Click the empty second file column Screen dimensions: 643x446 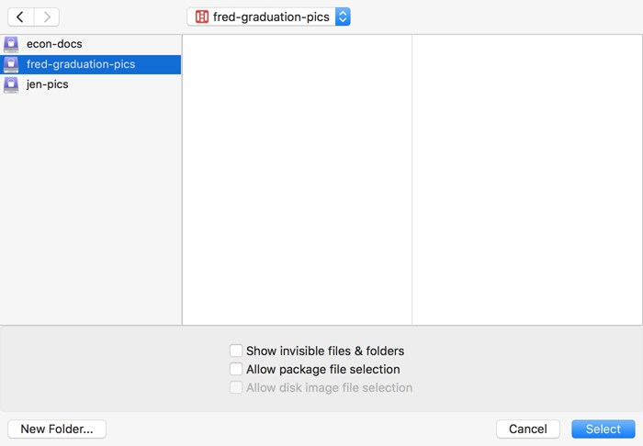click(x=527, y=180)
